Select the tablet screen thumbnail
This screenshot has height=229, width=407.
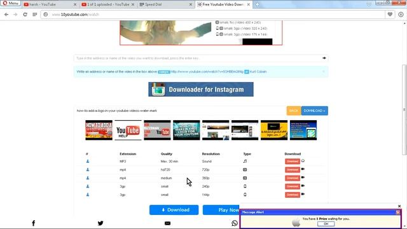click(303, 130)
